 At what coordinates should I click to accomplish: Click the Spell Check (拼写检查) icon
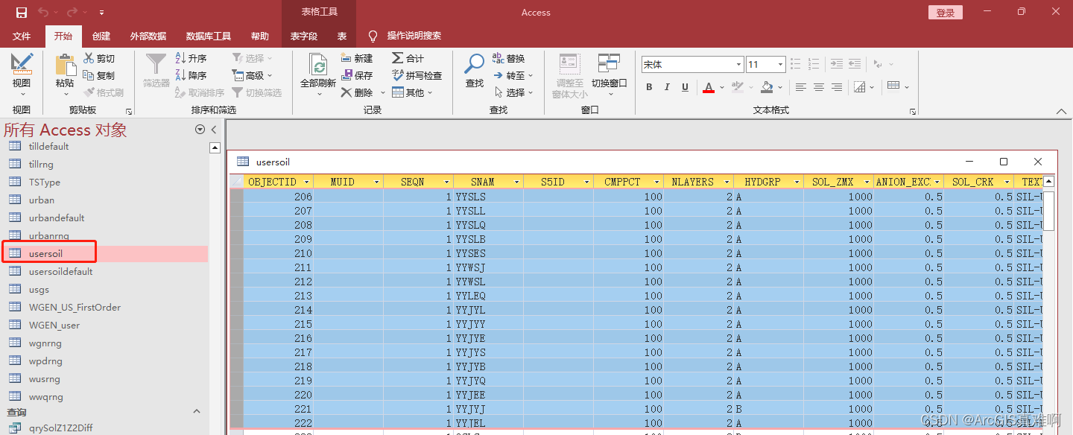tap(398, 75)
